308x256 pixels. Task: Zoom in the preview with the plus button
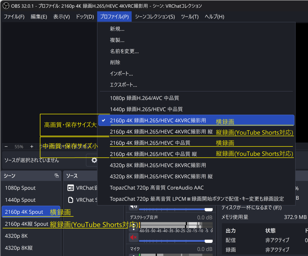pos(31,147)
